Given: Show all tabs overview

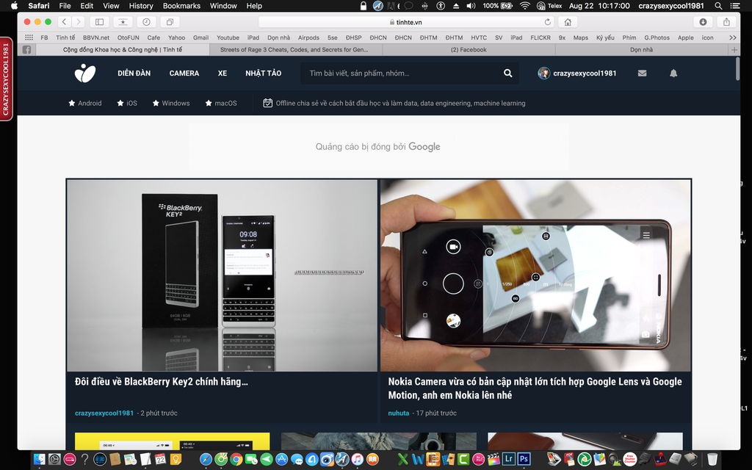Looking at the screenshot, I should pyautogui.click(x=170, y=22).
